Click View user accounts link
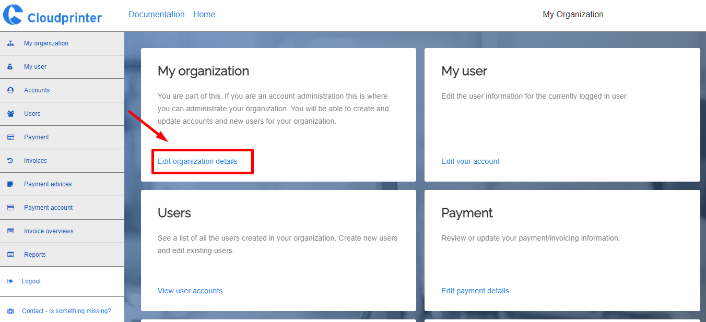 190,291
